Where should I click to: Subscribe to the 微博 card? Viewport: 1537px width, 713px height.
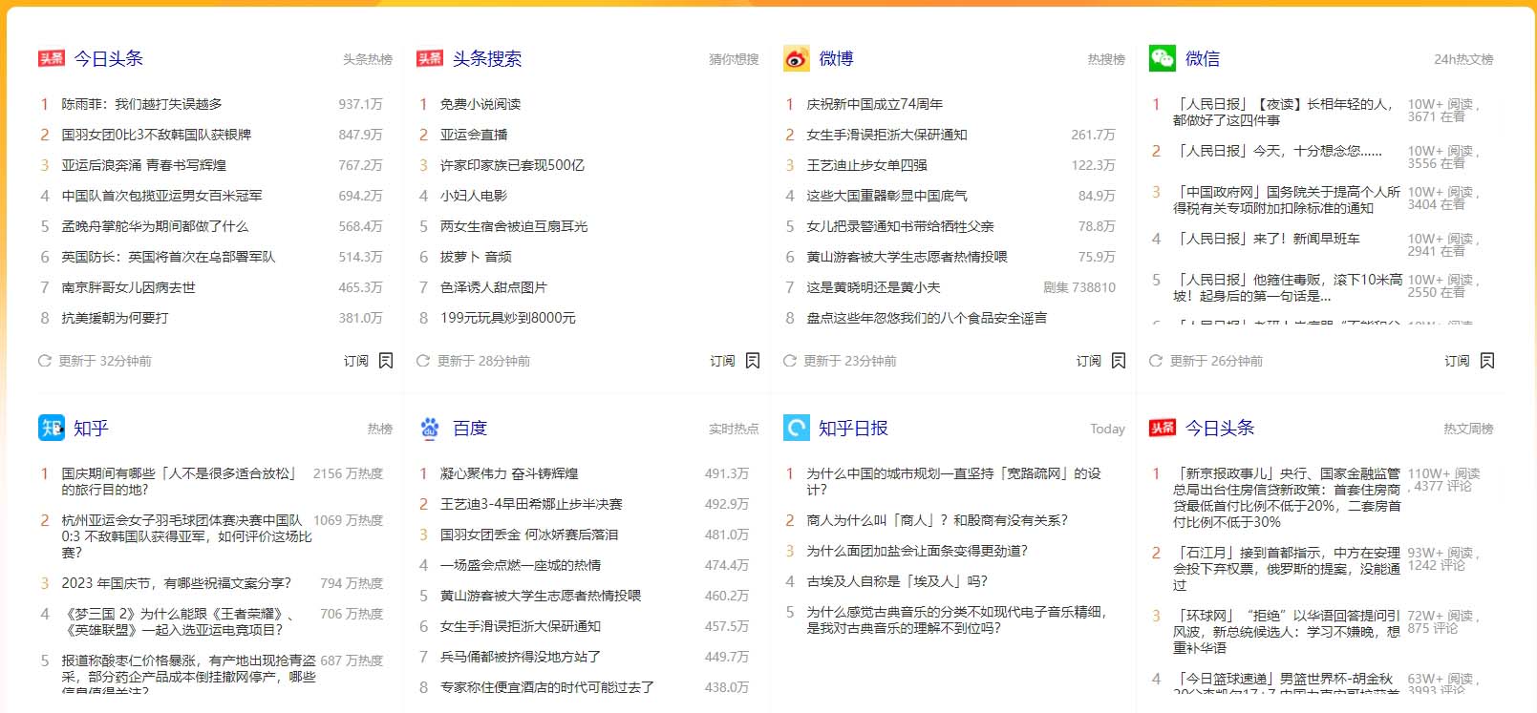point(1089,361)
